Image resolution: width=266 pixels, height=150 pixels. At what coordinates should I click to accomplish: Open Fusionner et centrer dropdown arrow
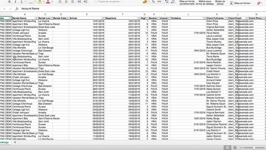pos(122,2)
